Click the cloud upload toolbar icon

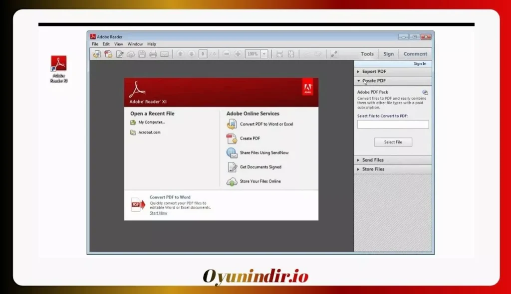pyautogui.click(x=131, y=54)
